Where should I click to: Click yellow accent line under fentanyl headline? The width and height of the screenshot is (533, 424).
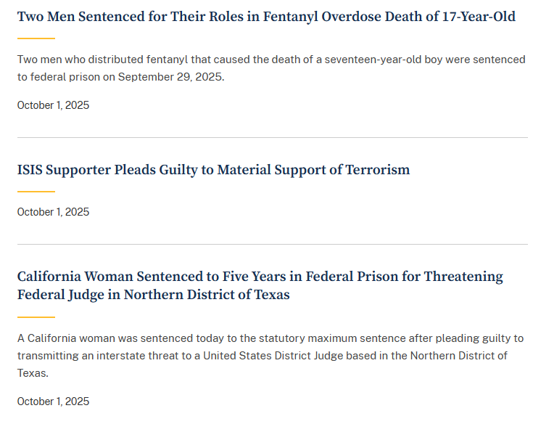tap(36, 38)
